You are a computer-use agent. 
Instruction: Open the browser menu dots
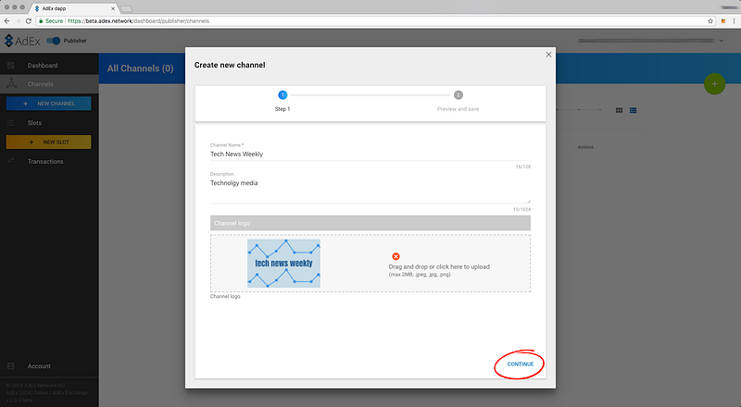coord(735,20)
